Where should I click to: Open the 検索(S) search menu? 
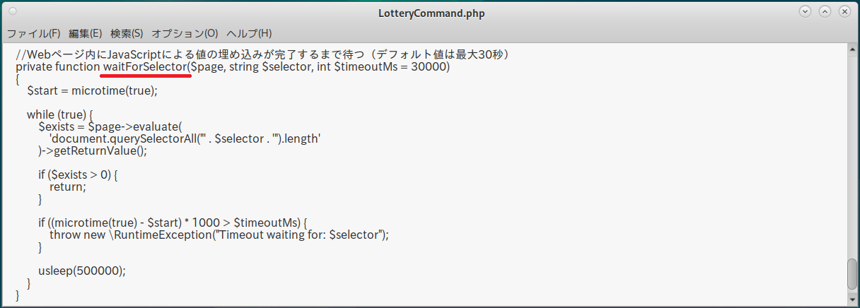pos(127,33)
